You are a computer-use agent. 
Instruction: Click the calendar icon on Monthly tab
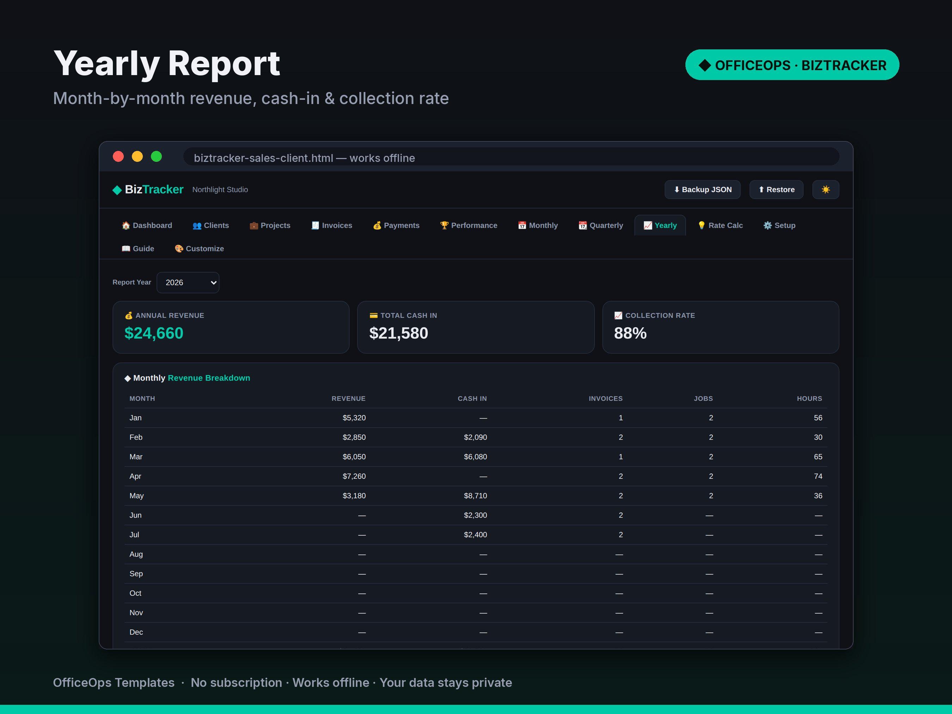(x=522, y=226)
